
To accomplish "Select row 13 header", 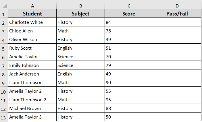I will pyautogui.click(x=4, y=117).
